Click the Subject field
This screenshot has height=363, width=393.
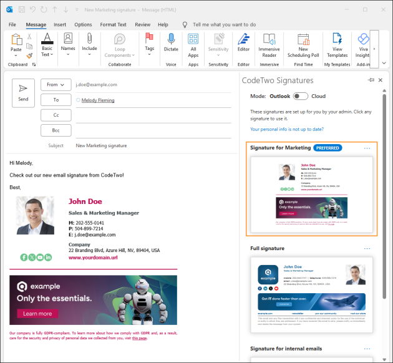(153, 145)
